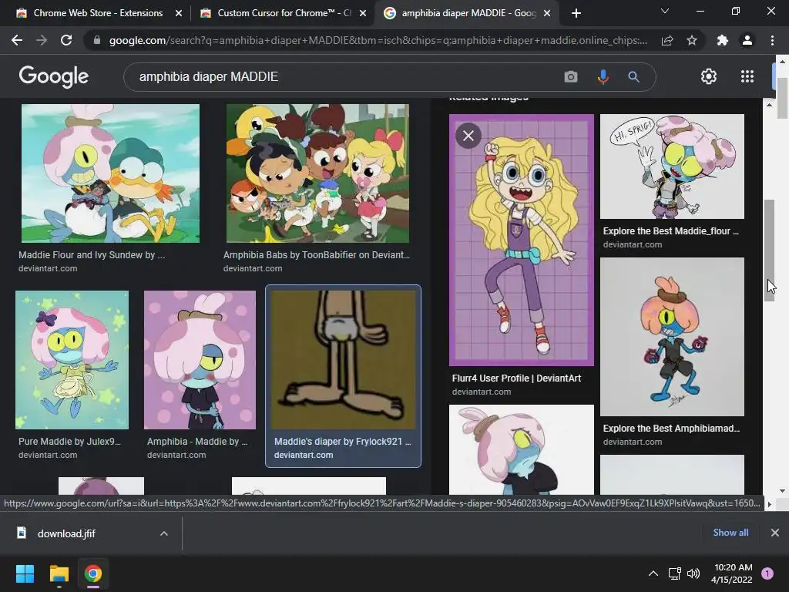Click the browser forward arrow
This screenshot has height=592, width=789.
point(42,40)
